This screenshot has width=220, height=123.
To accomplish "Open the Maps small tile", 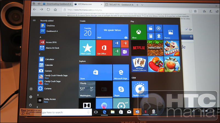I will (x=159, y=36).
